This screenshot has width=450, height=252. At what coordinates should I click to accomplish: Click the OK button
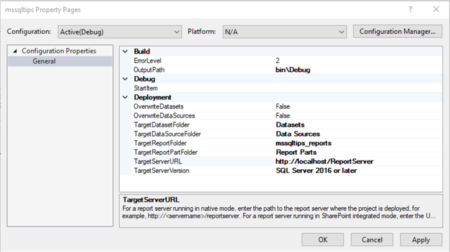pyautogui.click(x=323, y=240)
